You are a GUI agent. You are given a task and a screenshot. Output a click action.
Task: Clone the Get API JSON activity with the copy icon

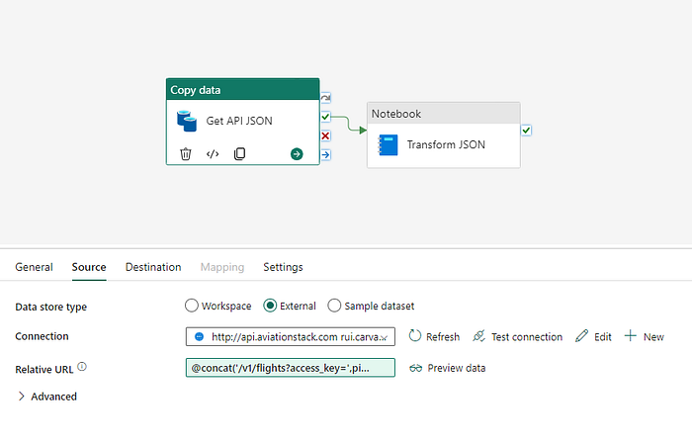(x=239, y=154)
